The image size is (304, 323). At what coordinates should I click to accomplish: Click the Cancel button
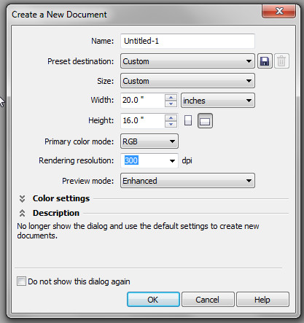click(x=208, y=300)
